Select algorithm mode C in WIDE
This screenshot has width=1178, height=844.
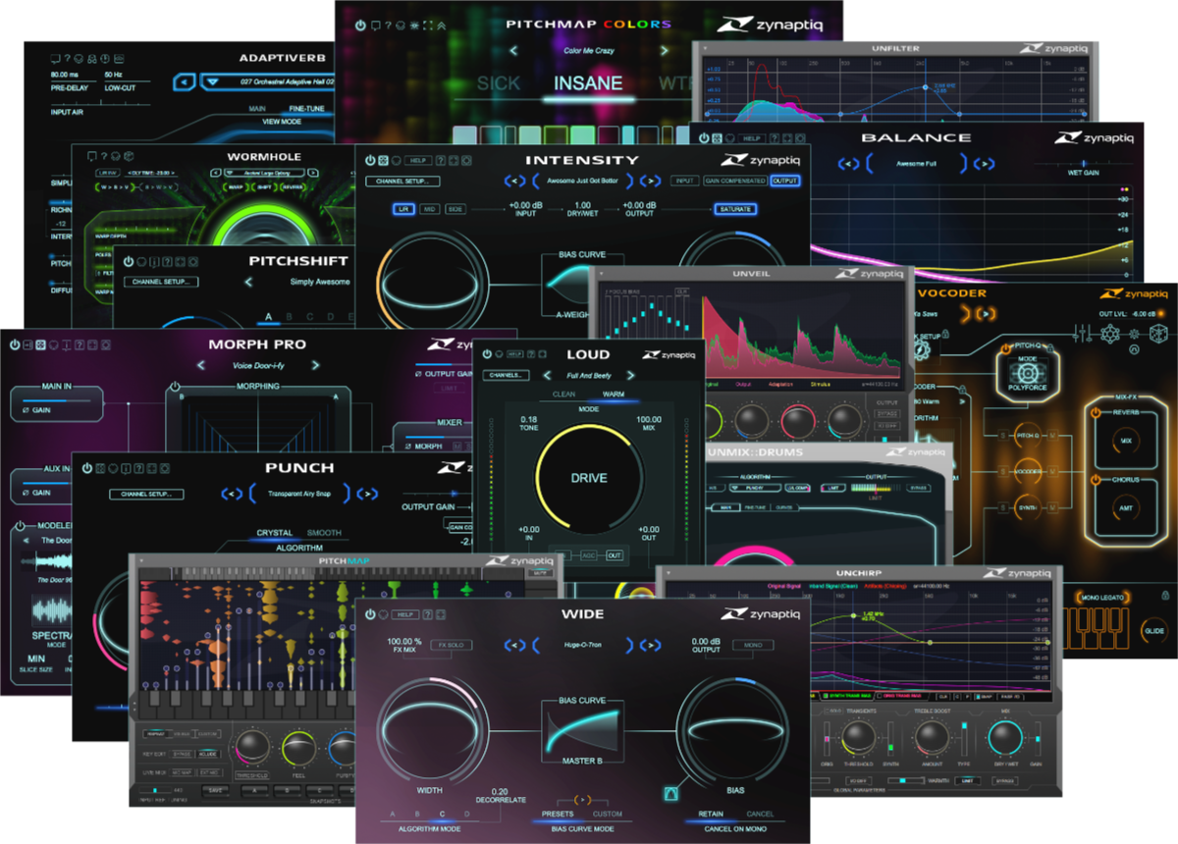[443, 814]
